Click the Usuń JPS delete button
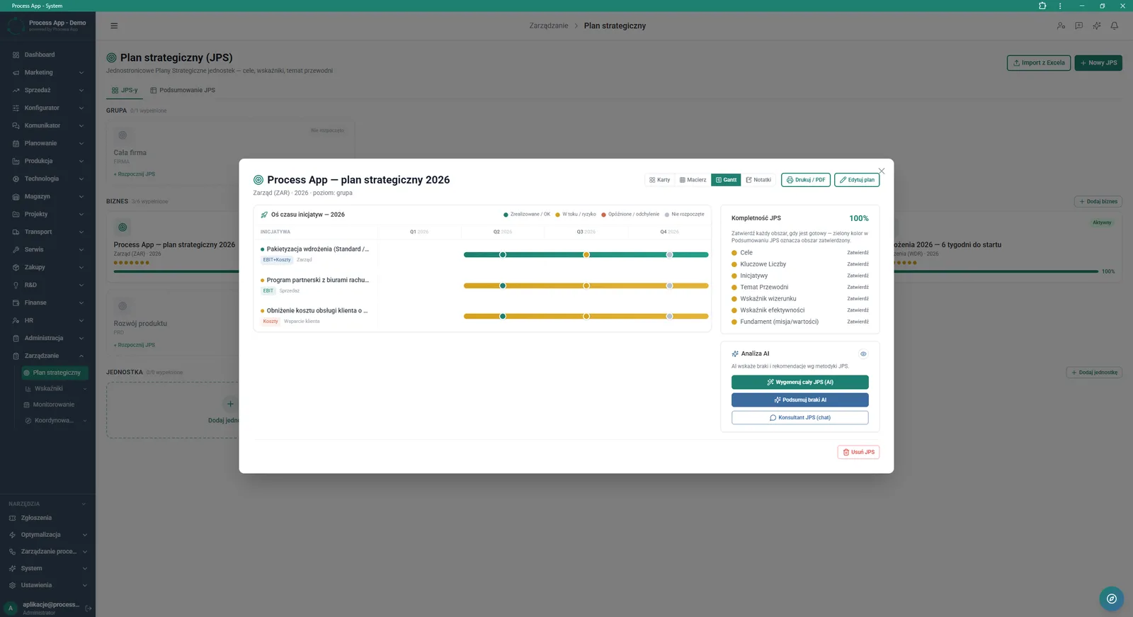Image resolution: width=1133 pixels, height=617 pixels. pos(858,452)
